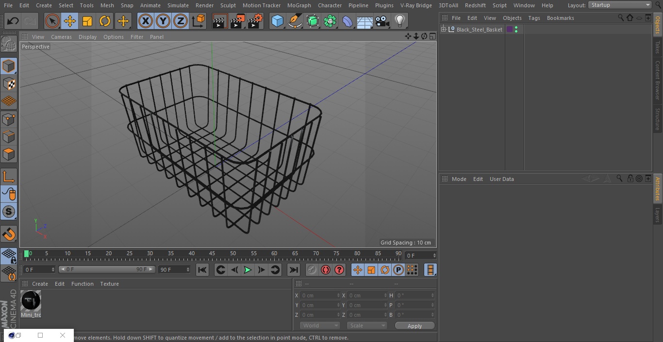Screen dimensions: 663x342
Task: Play the animation forward
Action: (x=248, y=270)
